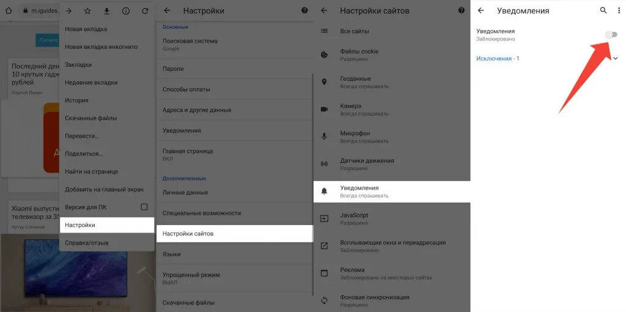Toggle the Уведомления switch
The height and width of the screenshot is (312, 626).
click(x=611, y=35)
